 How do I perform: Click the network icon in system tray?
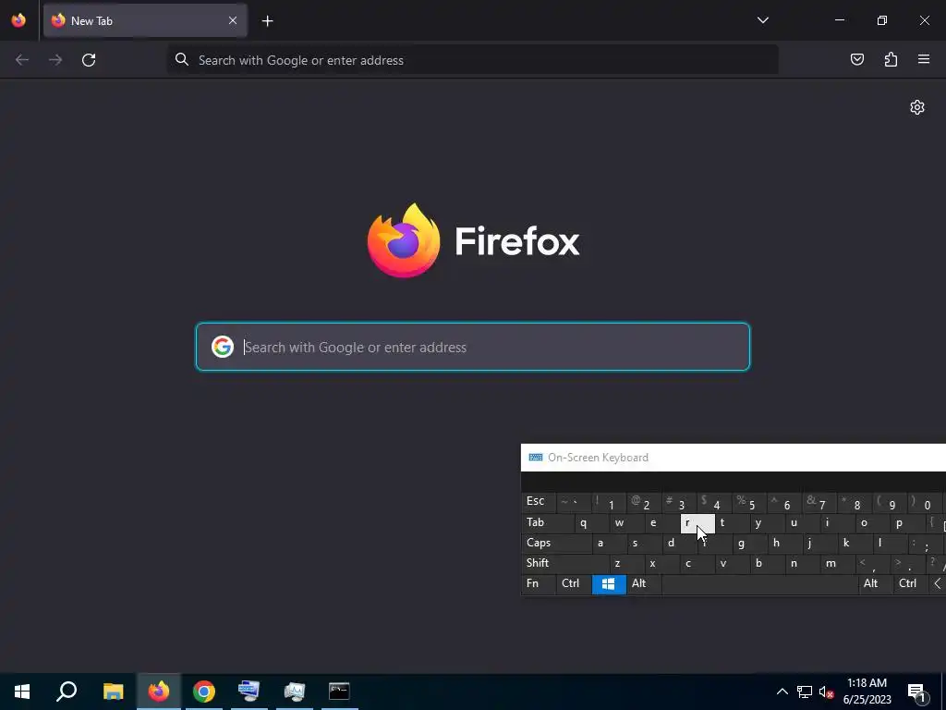coord(805,692)
